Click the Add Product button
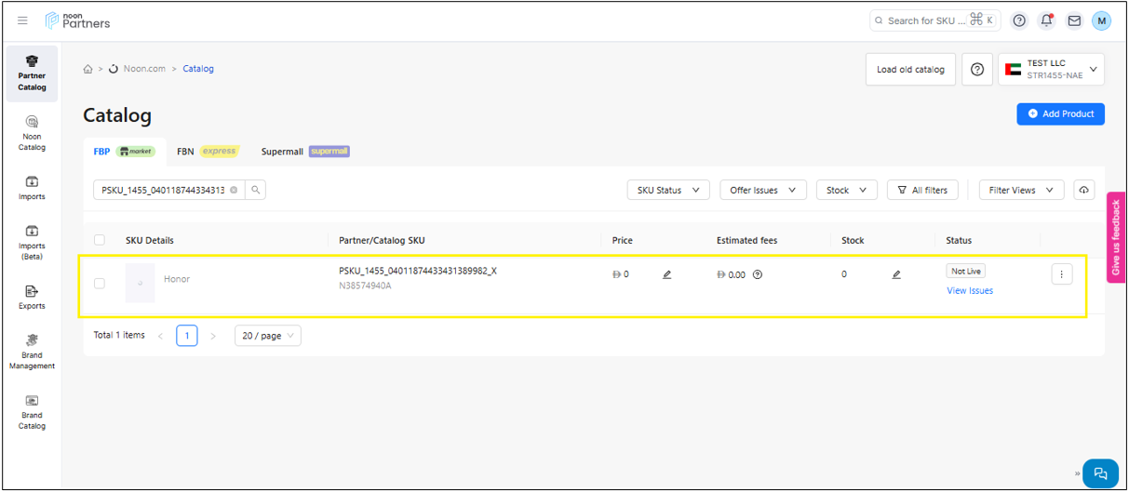The width and height of the screenshot is (1129, 492). point(1060,113)
